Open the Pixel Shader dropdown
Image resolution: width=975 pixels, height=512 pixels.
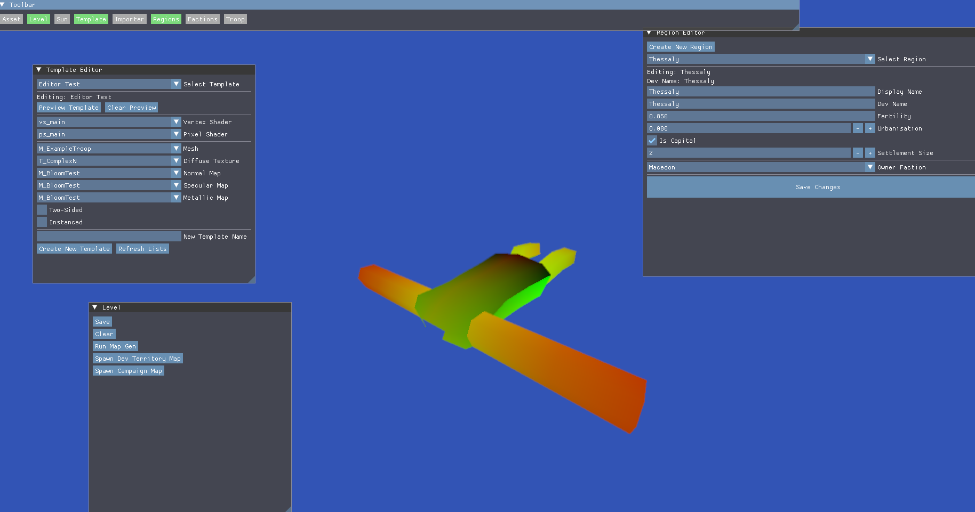pyautogui.click(x=109, y=134)
